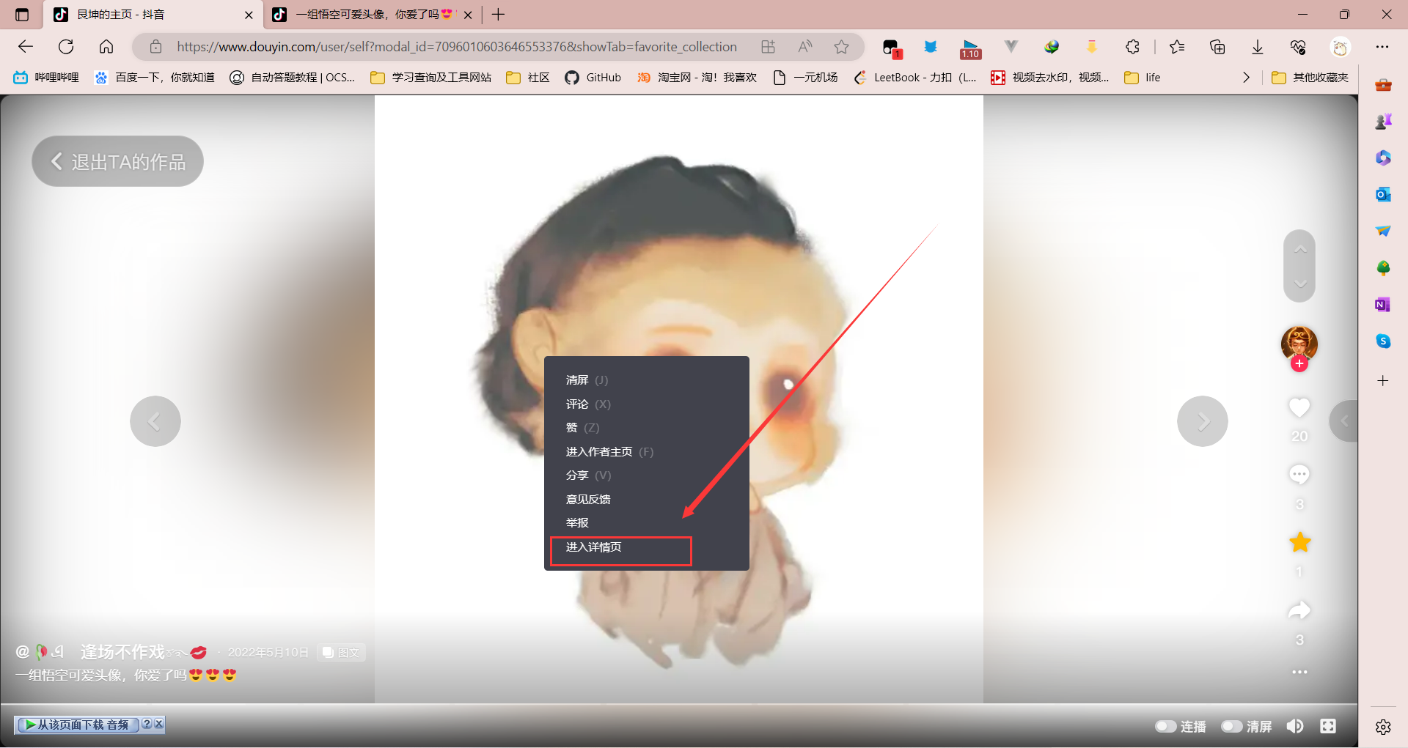Switch to the 艮坤的主页 - 抖音 tab
Image resolution: width=1408 pixels, height=748 pixels.
point(153,15)
